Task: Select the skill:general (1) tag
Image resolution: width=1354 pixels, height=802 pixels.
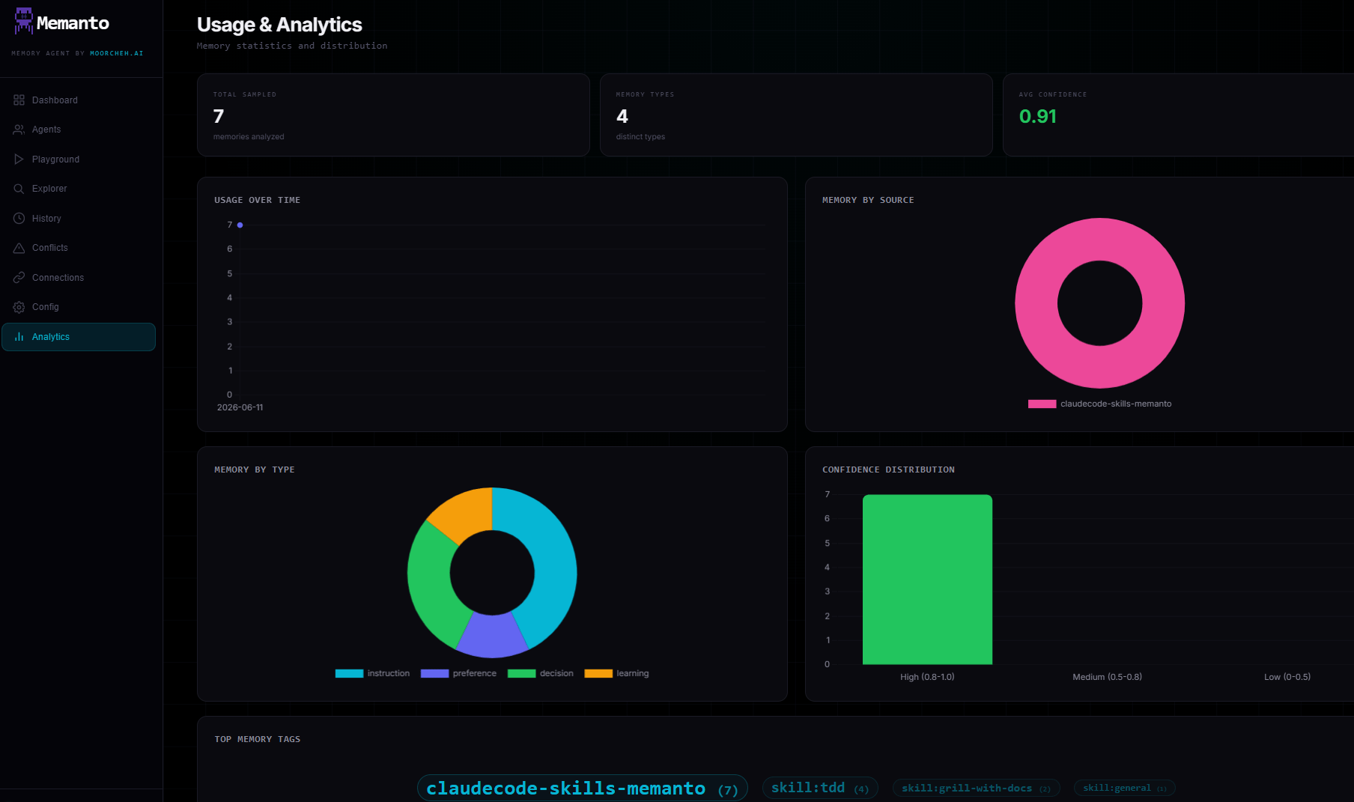Action: pos(1125,788)
